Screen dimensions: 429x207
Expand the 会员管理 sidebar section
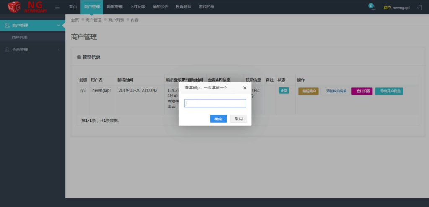33,50
